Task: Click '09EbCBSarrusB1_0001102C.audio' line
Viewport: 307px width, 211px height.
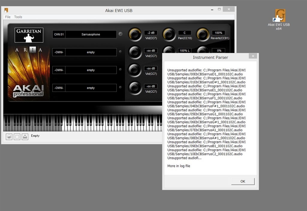Action: (x=205, y=146)
